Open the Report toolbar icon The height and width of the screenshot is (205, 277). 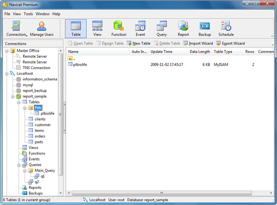tap(183, 29)
